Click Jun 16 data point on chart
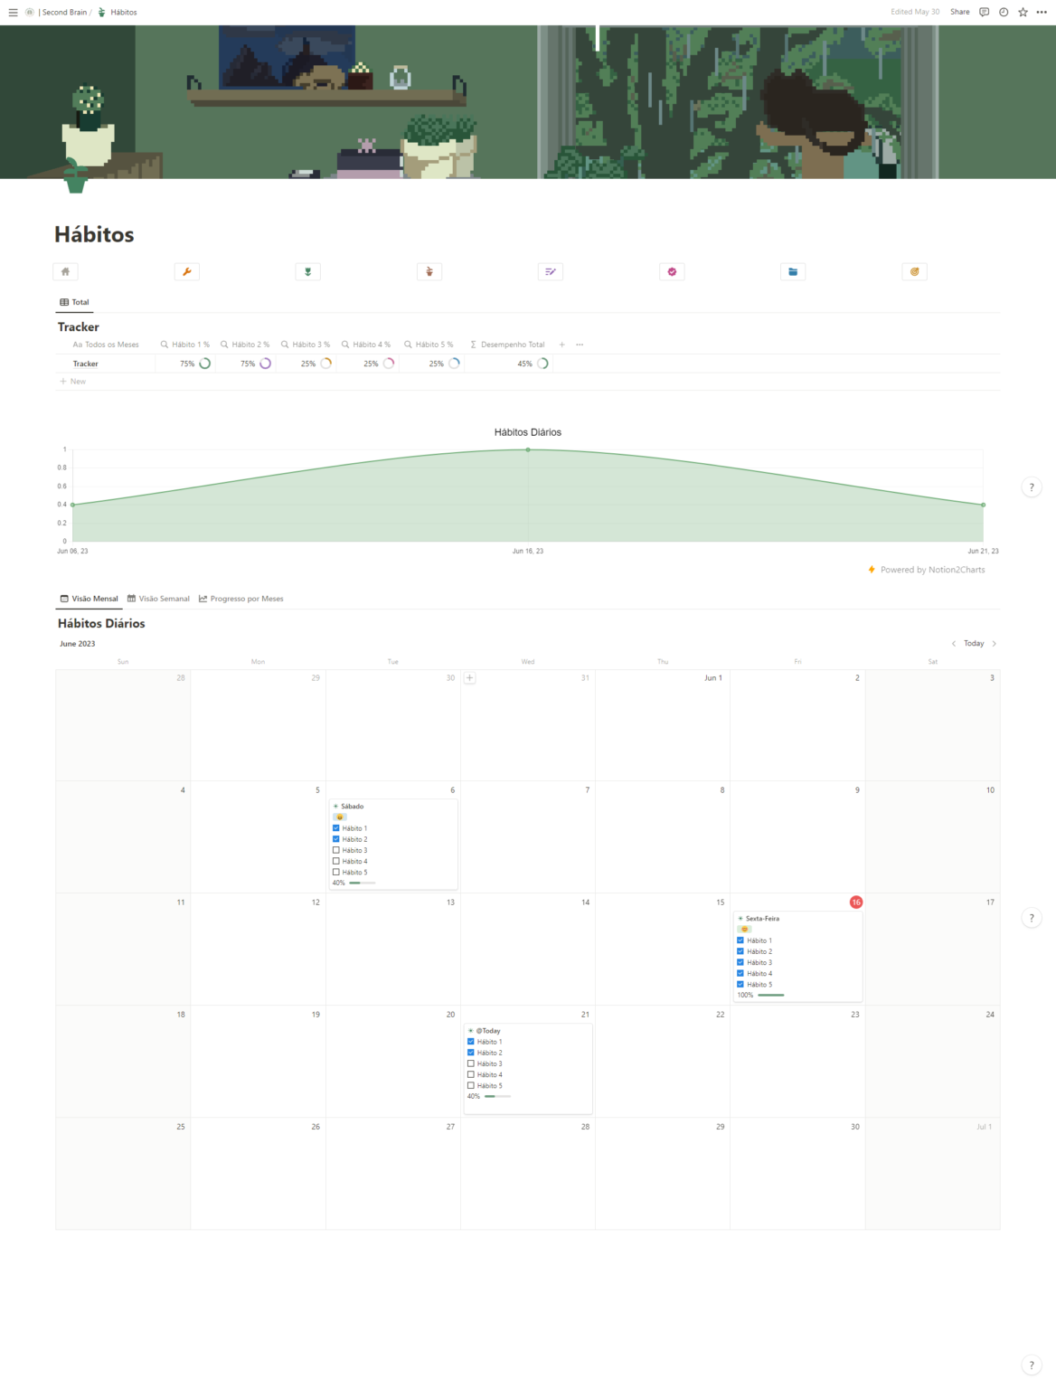The image size is (1056, 1389). point(528,449)
